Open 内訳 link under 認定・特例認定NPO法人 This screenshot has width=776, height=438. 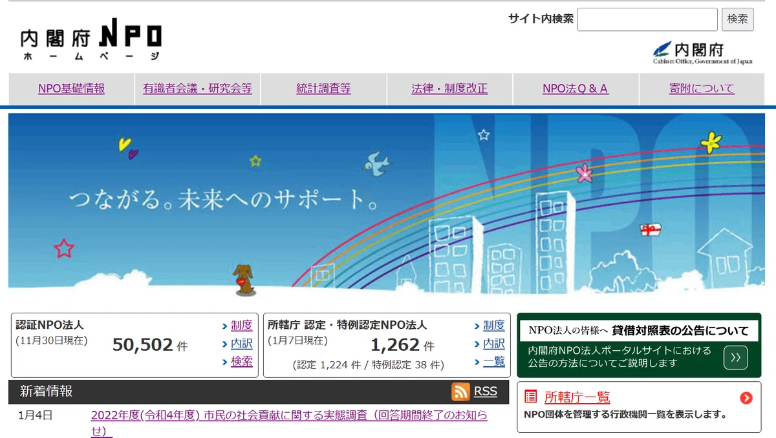click(x=494, y=344)
